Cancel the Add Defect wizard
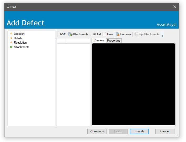This screenshot has width=186, height=142. (x=165, y=131)
